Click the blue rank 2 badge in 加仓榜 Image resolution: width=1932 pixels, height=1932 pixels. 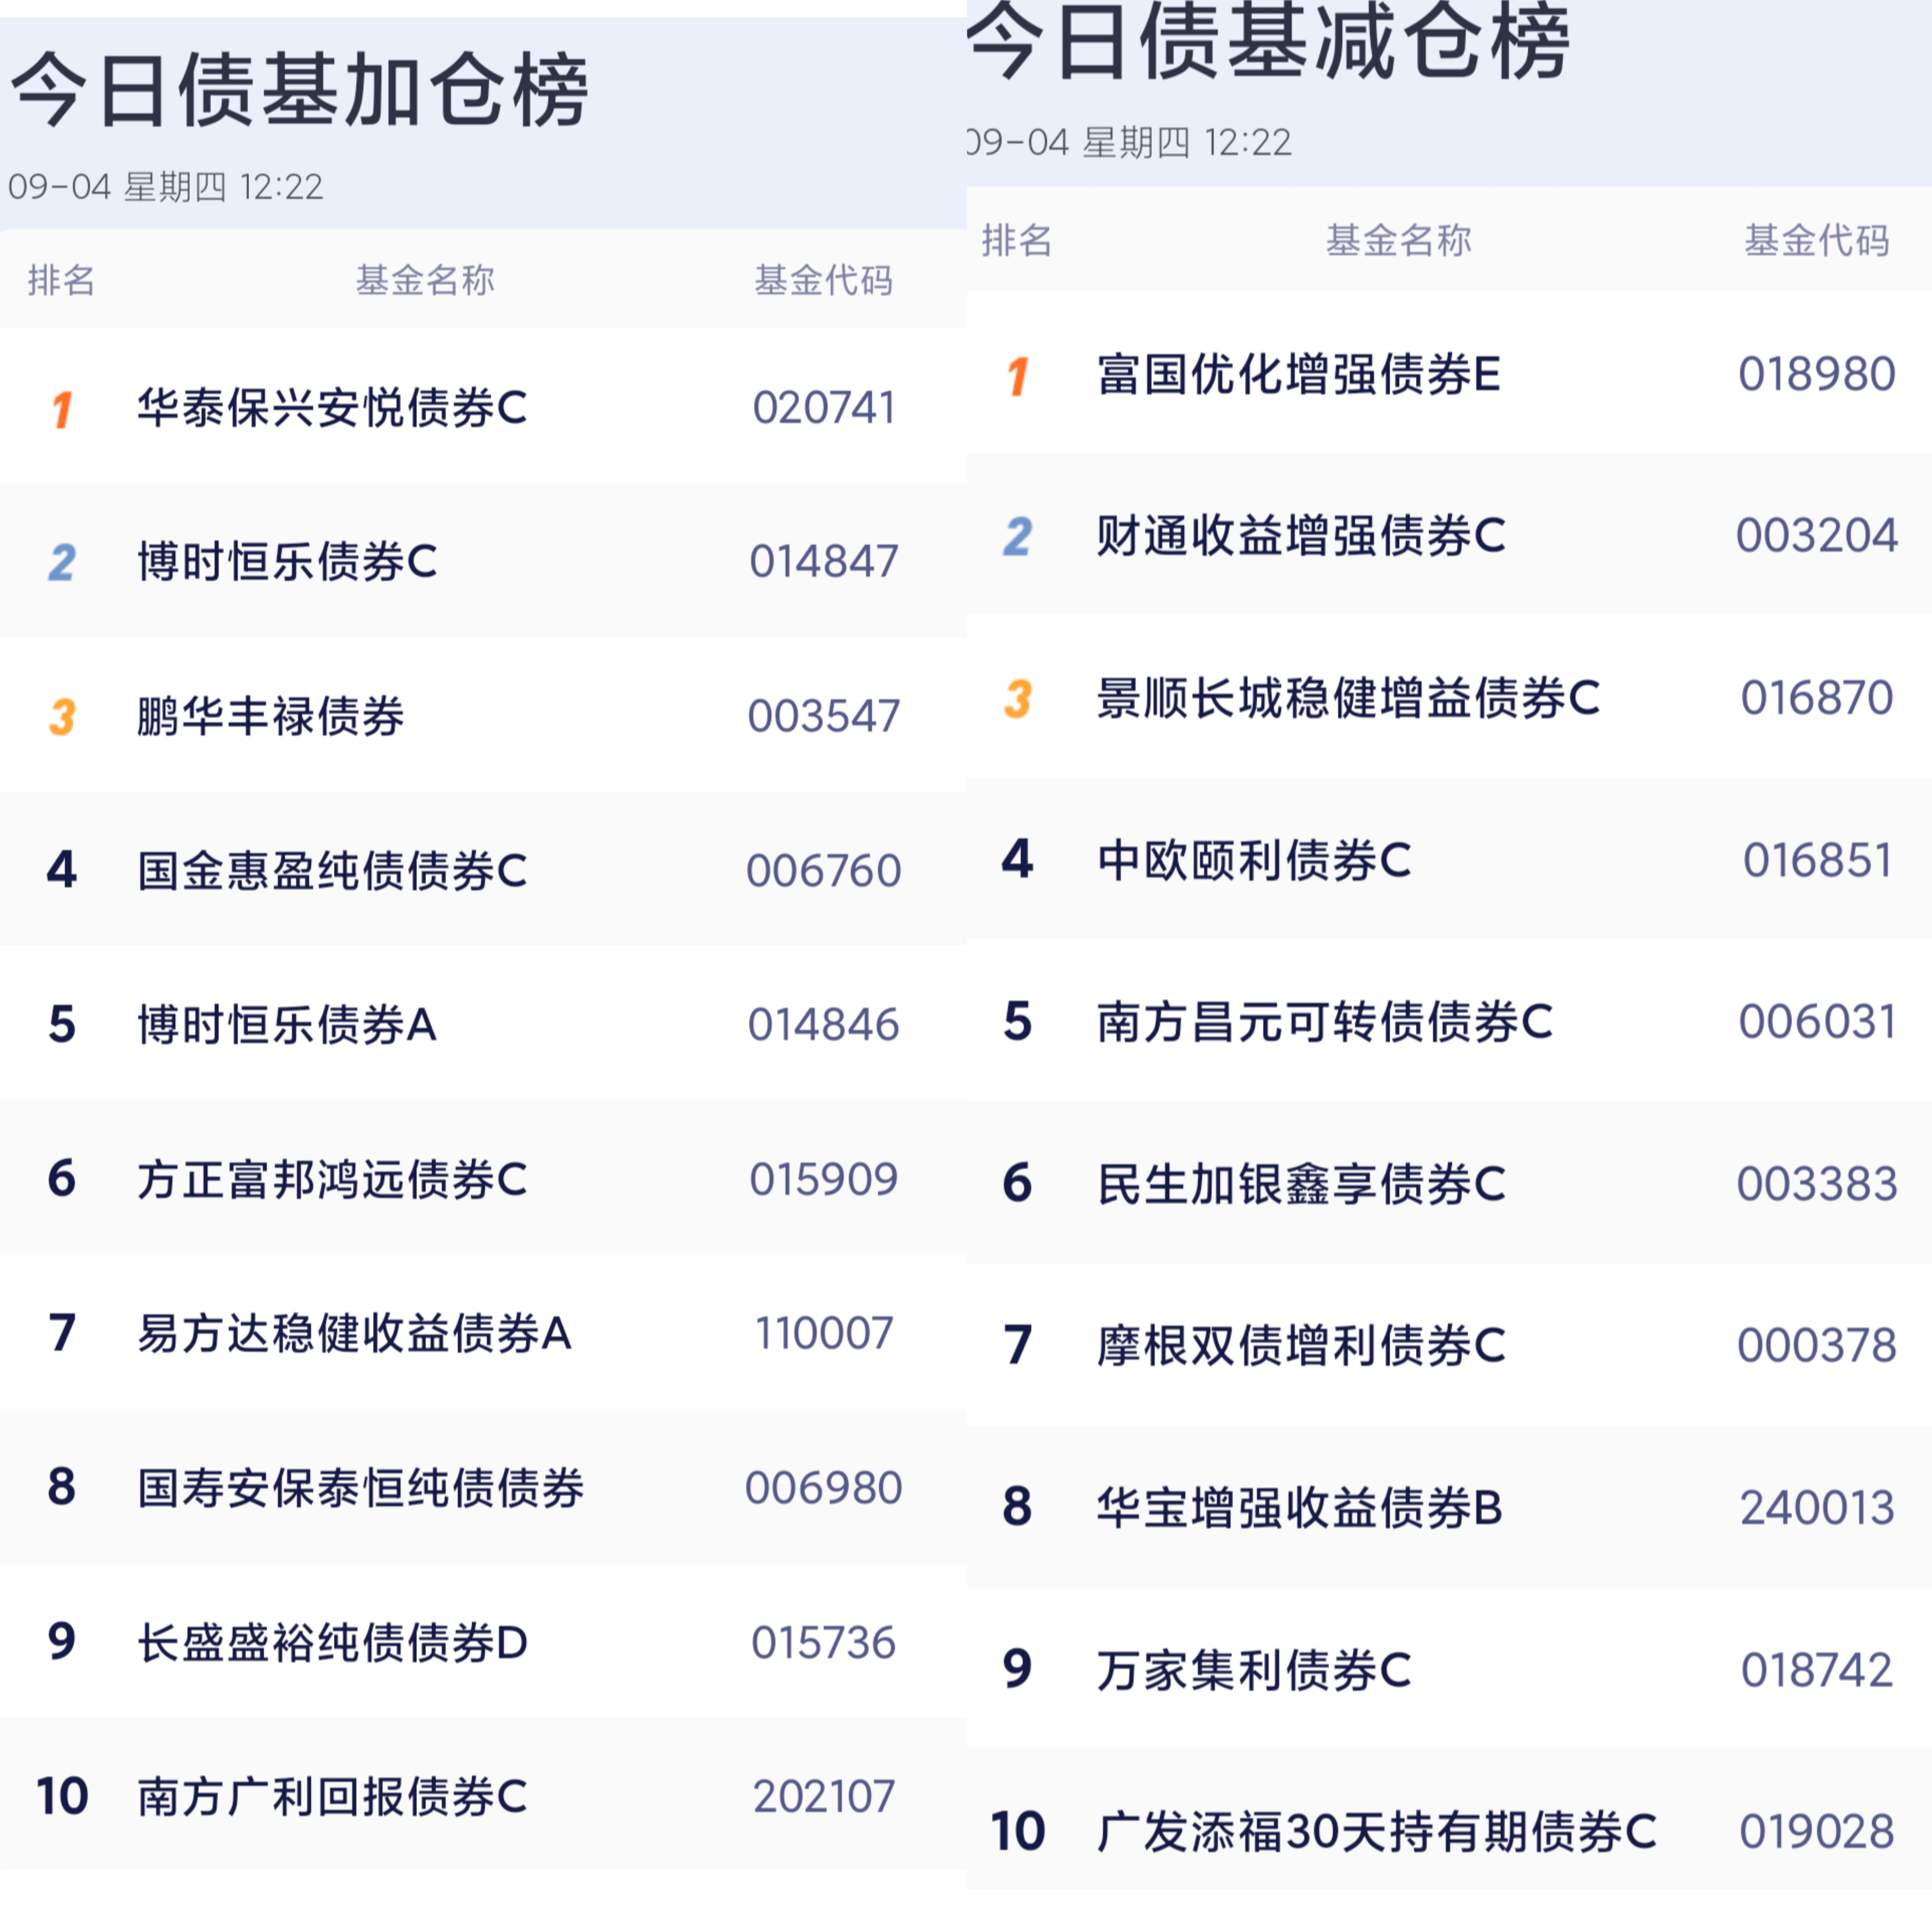pyautogui.click(x=62, y=562)
